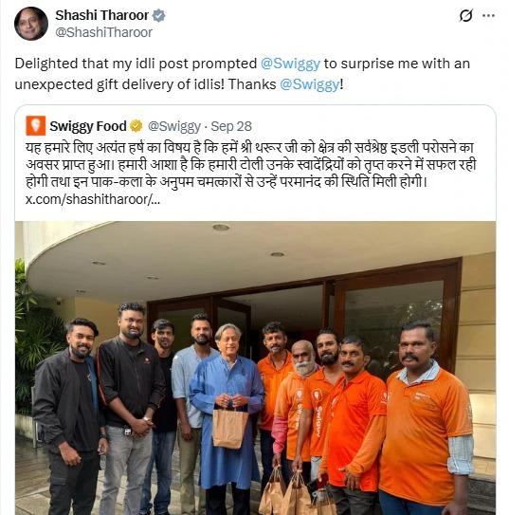509x515 pixels.
Task: Click the Grok slashed-circle icon
Action: (x=466, y=15)
